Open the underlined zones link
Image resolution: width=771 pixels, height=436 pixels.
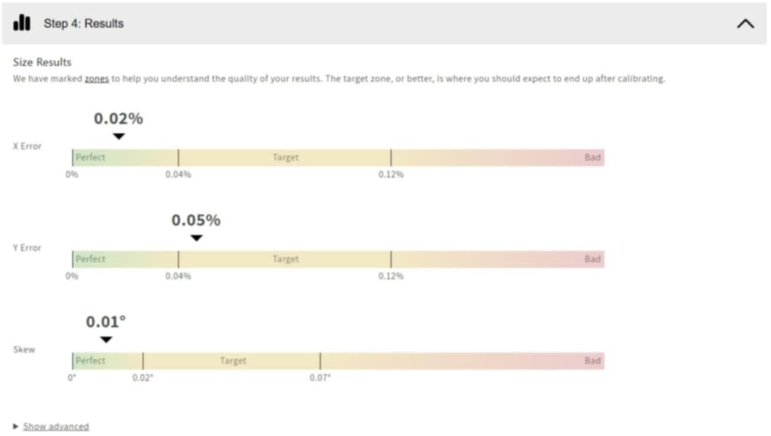point(97,79)
